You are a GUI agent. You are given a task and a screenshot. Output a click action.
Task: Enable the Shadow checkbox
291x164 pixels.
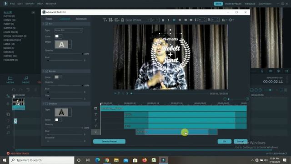coord(46,104)
